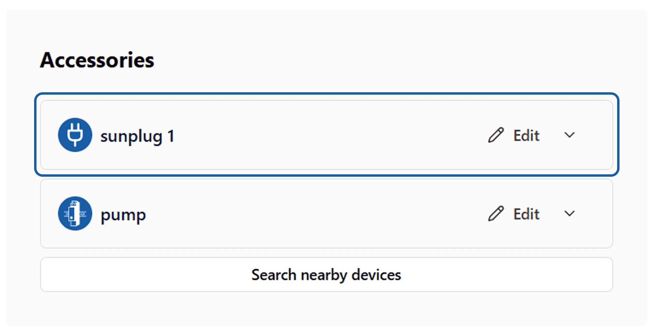Open the round blue plug badge
This screenshot has height=333, width=655.
click(x=75, y=135)
